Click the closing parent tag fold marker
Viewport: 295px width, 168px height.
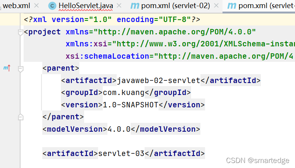21,117
